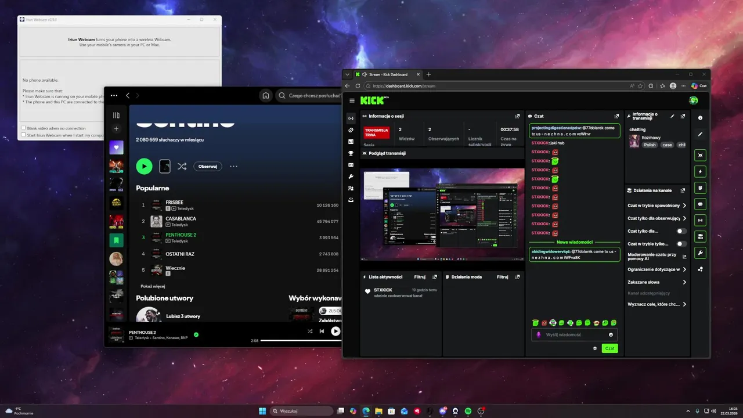Viewport: 743px width, 418px height.
Task: Click Spotify playback progress bar
Action: coord(301,340)
